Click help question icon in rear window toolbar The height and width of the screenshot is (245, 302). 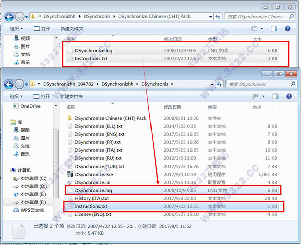click(x=288, y=29)
